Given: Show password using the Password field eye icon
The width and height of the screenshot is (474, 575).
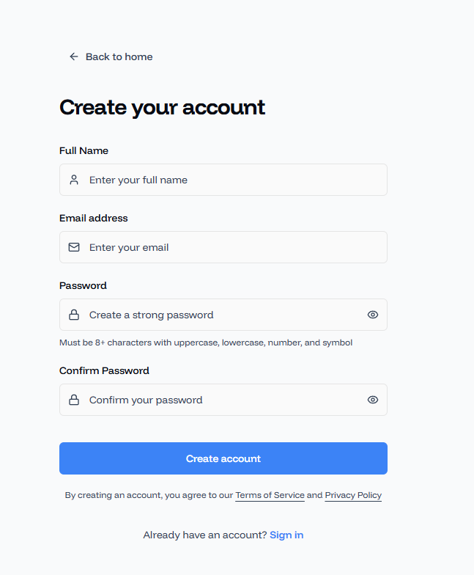Looking at the screenshot, I should [x=373, y=315].
